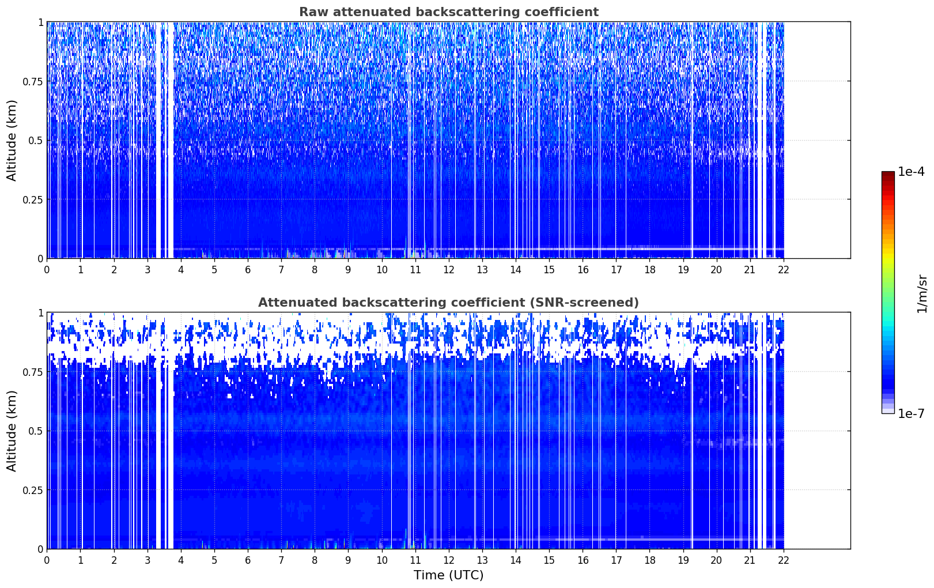Viewport: 934px width, 588px height.
Task: Click the '13' tick on the bottom time axis
Action: (x=482, y=560)
